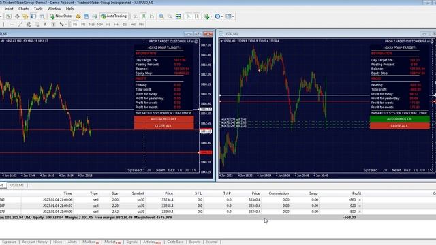Toggle chart shift icon
The height and width of the screenshot is (245, 436).
(197, 16)
